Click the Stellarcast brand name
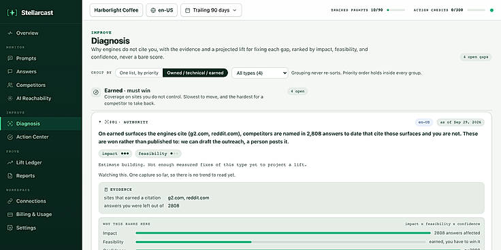 (37, 13)
